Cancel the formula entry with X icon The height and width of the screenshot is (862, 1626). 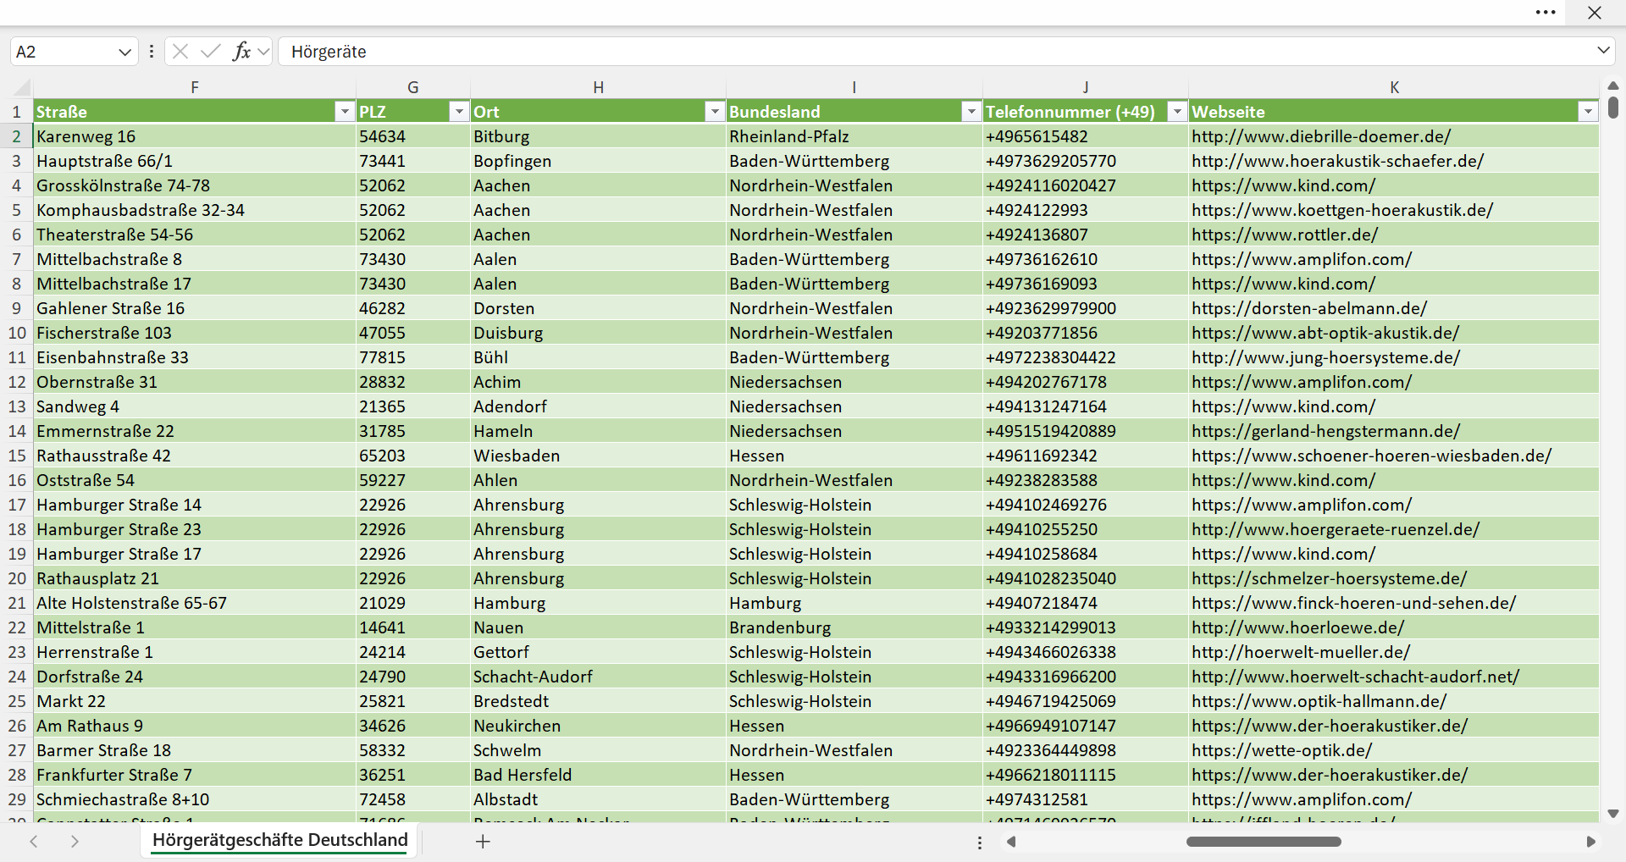click(x=180, y=52)
